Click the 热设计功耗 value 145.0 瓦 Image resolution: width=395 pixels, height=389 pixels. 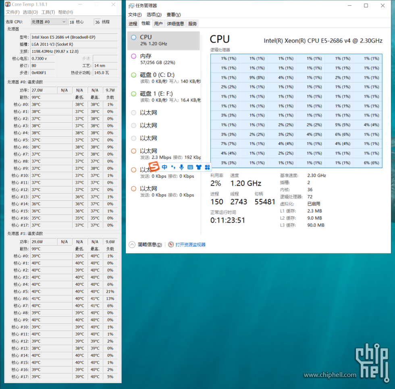pos(105,73)
